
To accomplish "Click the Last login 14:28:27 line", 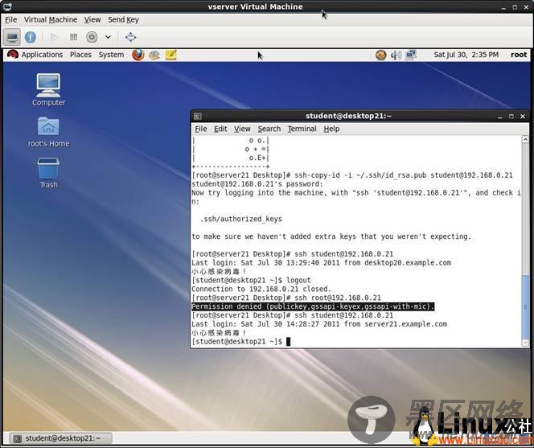I will pos(319,324).
